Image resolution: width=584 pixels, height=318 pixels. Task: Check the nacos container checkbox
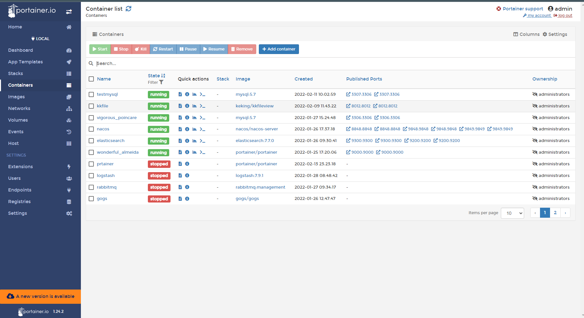coord(91,129)
